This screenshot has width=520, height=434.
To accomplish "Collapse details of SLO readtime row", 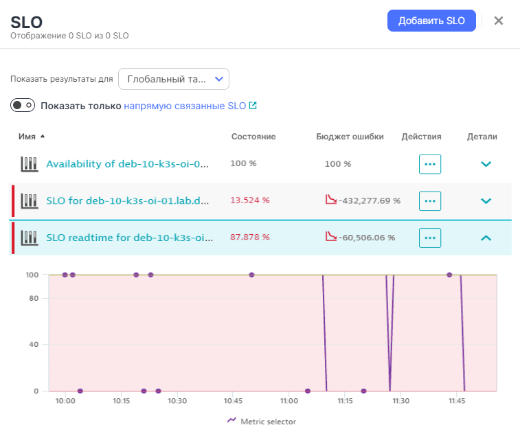I will (x=486, y=238).
